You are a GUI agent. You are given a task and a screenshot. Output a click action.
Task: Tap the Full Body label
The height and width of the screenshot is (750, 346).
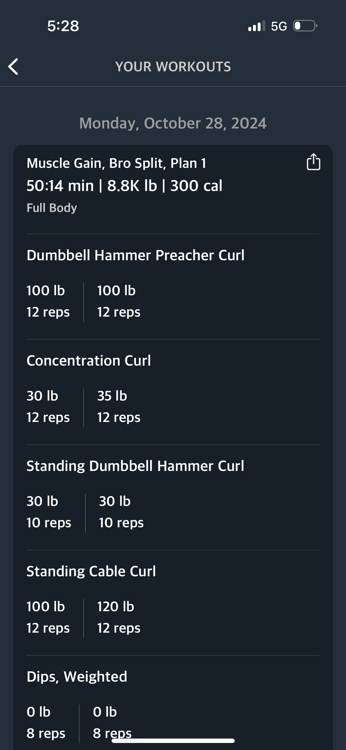pos(52,208)
